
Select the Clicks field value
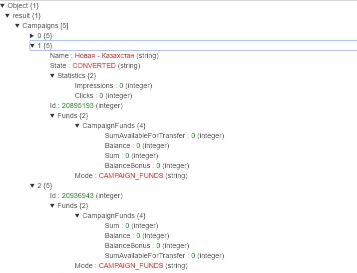tap(101, 95)
